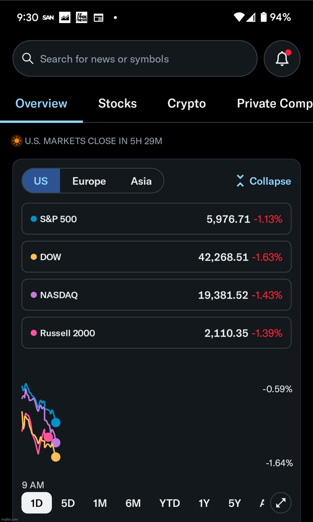
Task: Tap the Fox News status bar icon
Action: pyautogui.click(x=82, y=17)
